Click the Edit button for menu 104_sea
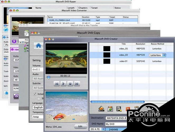The image size is (175, 132). point(80,126)
